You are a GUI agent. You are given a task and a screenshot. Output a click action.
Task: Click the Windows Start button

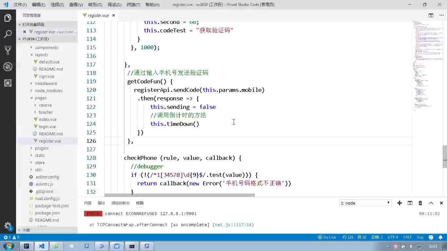(x=9, y=246)
